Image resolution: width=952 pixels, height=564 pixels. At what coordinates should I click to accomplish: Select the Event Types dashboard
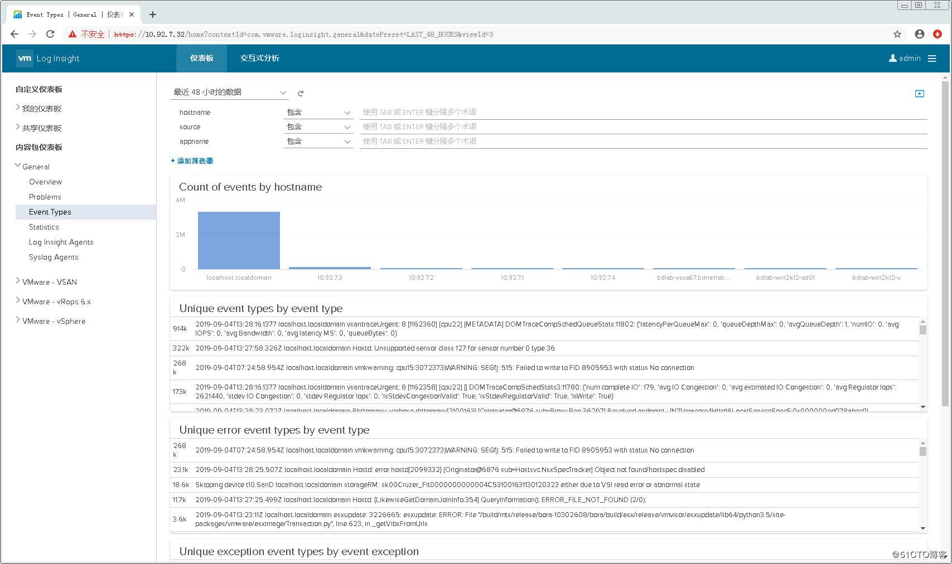[x=86, y=212]
